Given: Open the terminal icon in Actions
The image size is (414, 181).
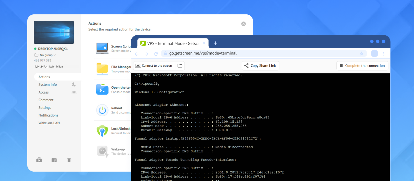Looking at the screenshot, I should click(x=102, y=89).
